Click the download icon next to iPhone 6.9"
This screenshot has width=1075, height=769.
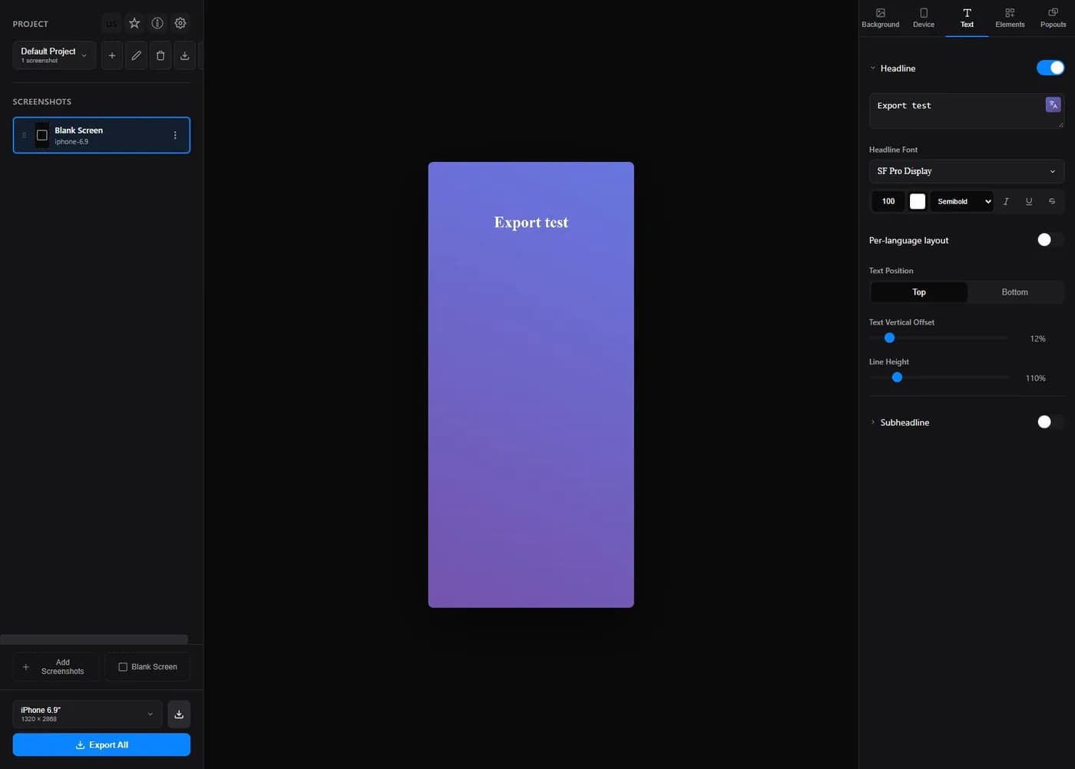[x=179, y=714]
